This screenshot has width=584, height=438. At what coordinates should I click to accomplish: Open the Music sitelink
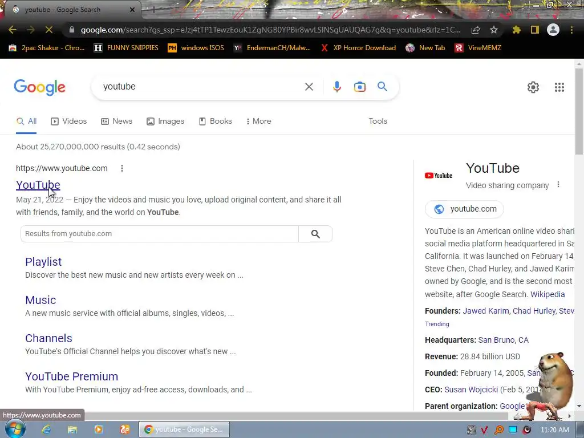40,300
